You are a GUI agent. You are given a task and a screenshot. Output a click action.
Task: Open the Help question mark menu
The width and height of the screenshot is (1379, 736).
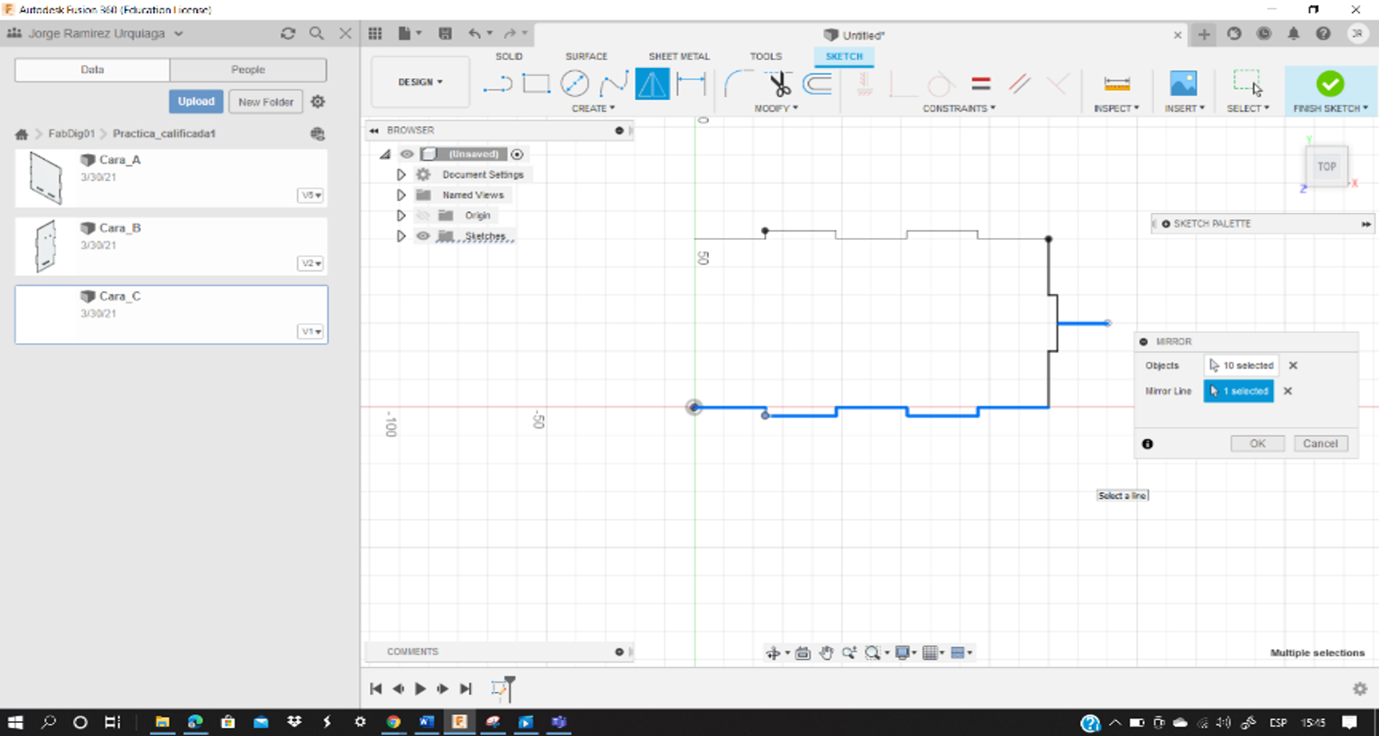(x=1323, y=34)
